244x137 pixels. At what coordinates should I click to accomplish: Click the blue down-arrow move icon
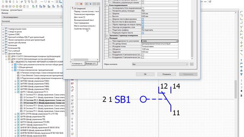pyautogui.click(x=90, y=4)
